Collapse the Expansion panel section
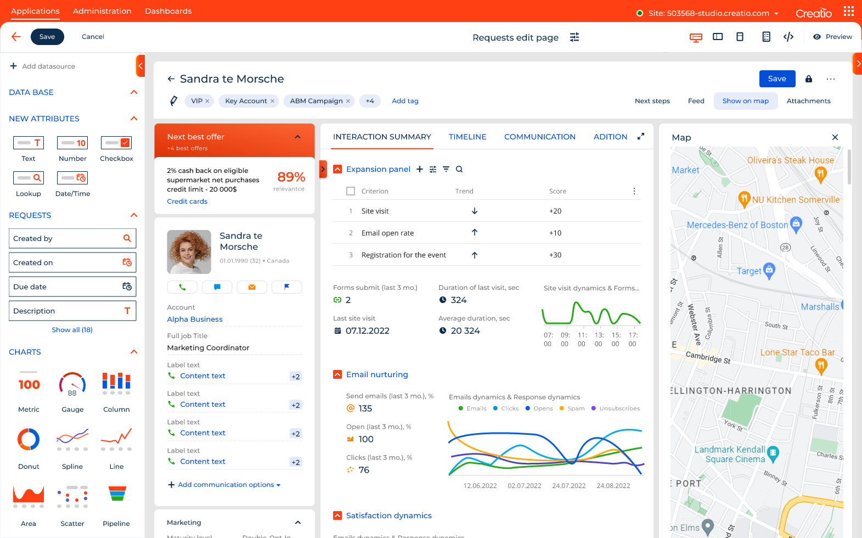 pos(337,169)
